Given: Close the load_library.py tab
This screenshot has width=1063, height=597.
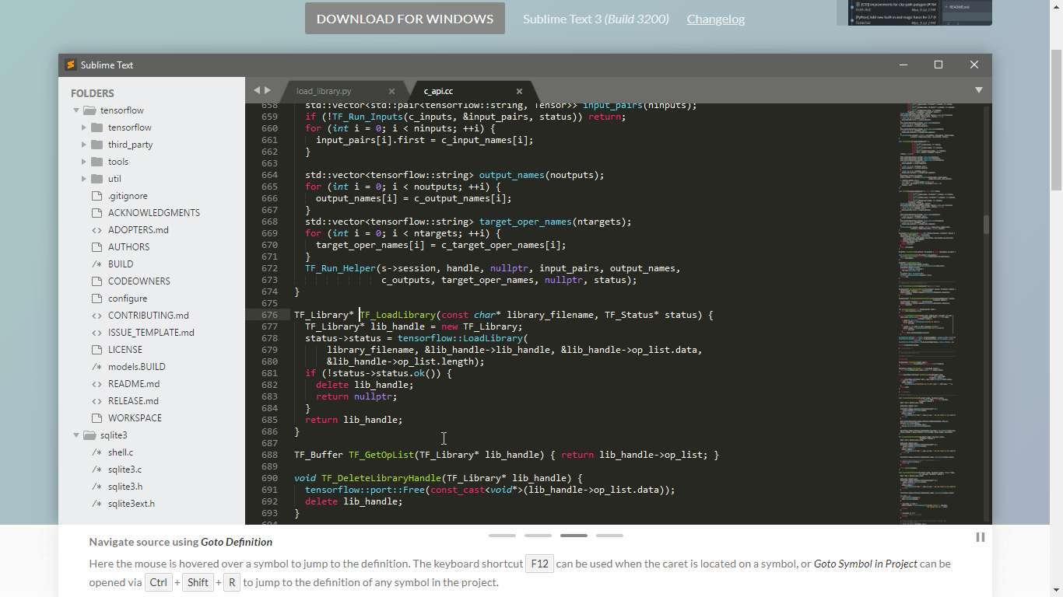Looking at the screenshot, I should pyautogui.click(x=391, y=91).
